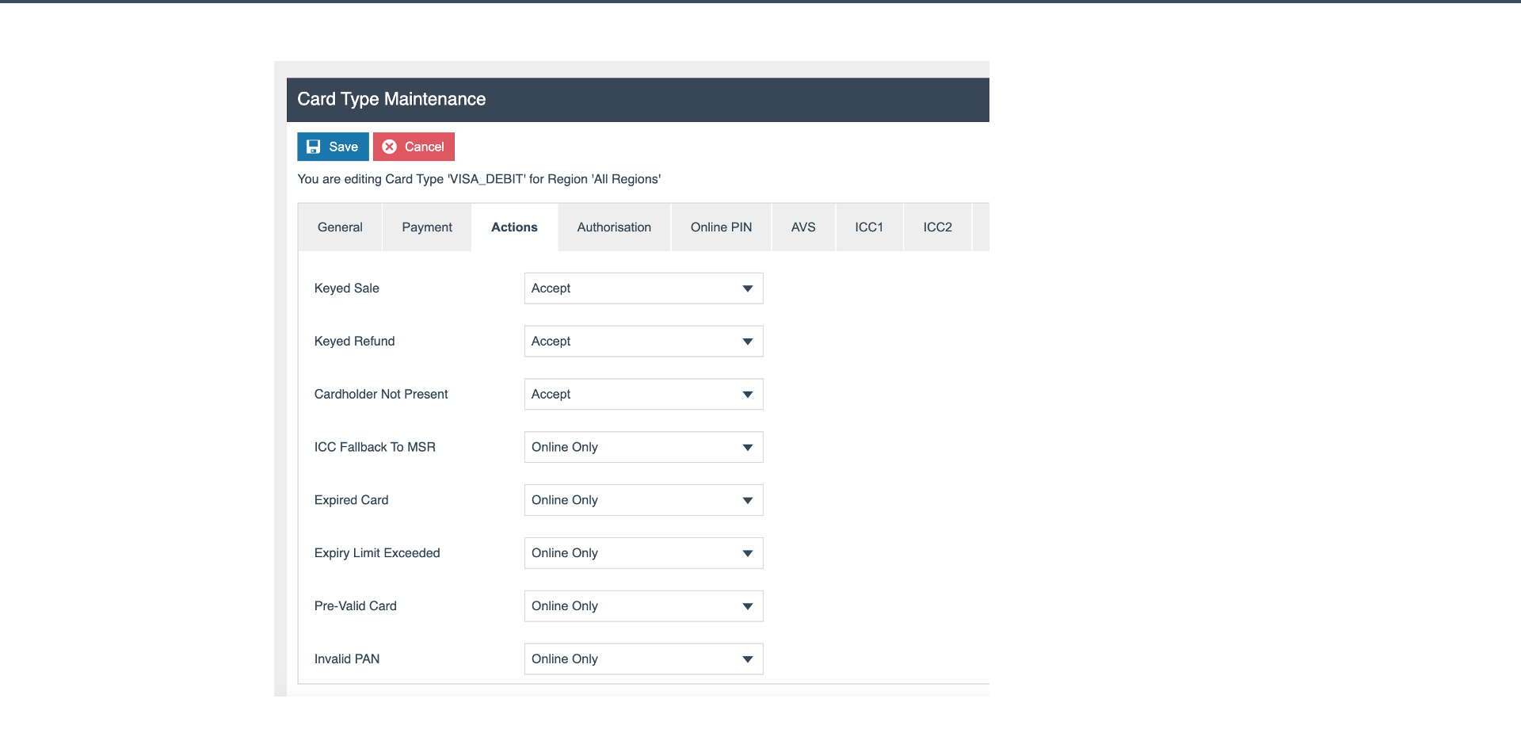Open the AVS tab
This screenshot has height=737, width=1521.
coord(803,227)
